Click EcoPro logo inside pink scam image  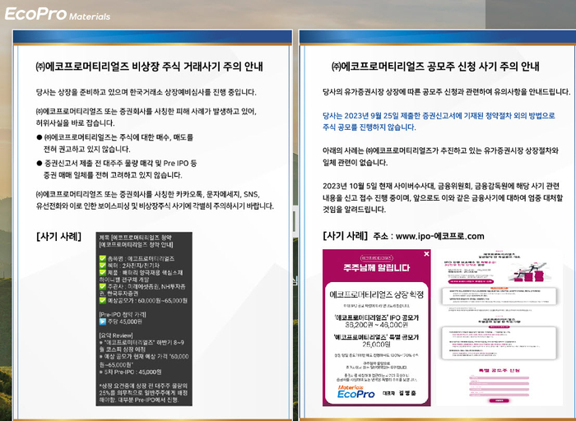[x=356, y=392]
